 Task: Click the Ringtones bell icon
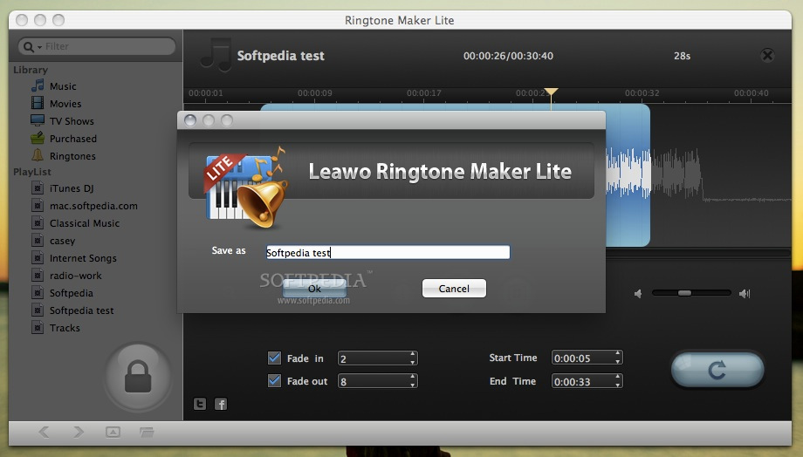[38, 155]
